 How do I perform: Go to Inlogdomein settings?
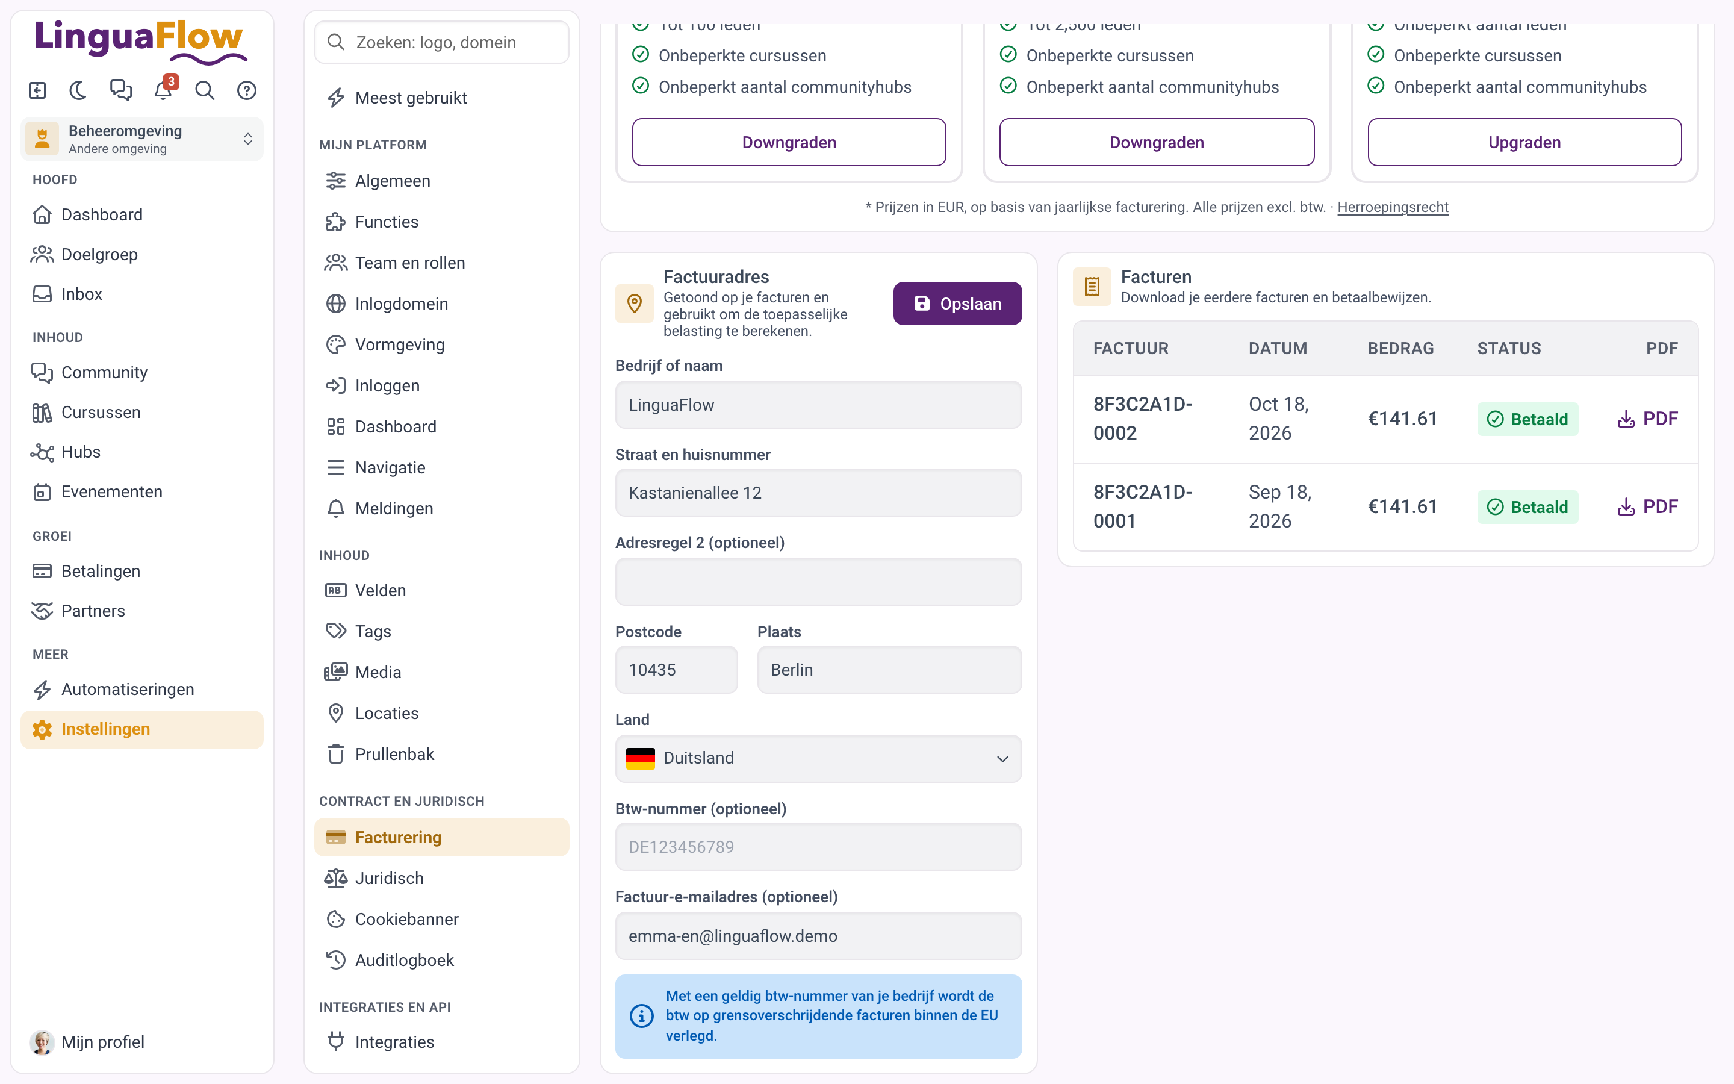tap(441, 304)
